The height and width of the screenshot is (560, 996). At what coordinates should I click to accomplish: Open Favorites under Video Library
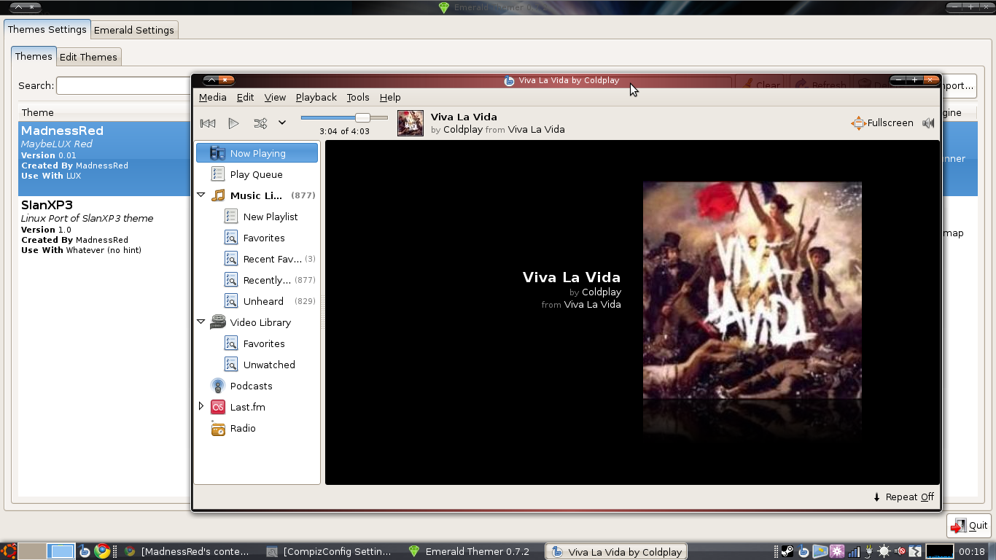tap(264, 343)
